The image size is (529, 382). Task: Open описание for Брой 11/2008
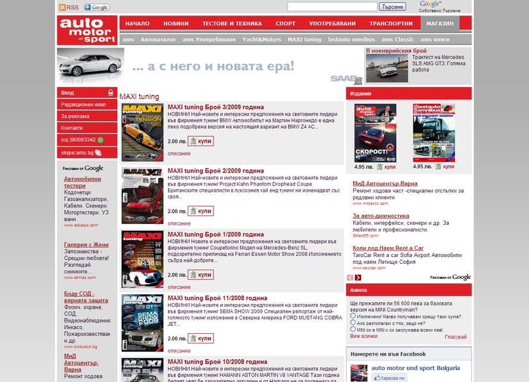coord(179,351)
